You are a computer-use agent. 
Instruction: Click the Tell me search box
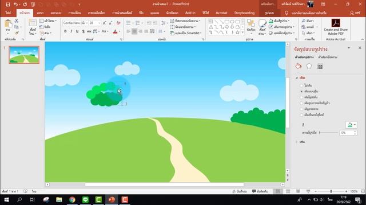coord(307,13)
